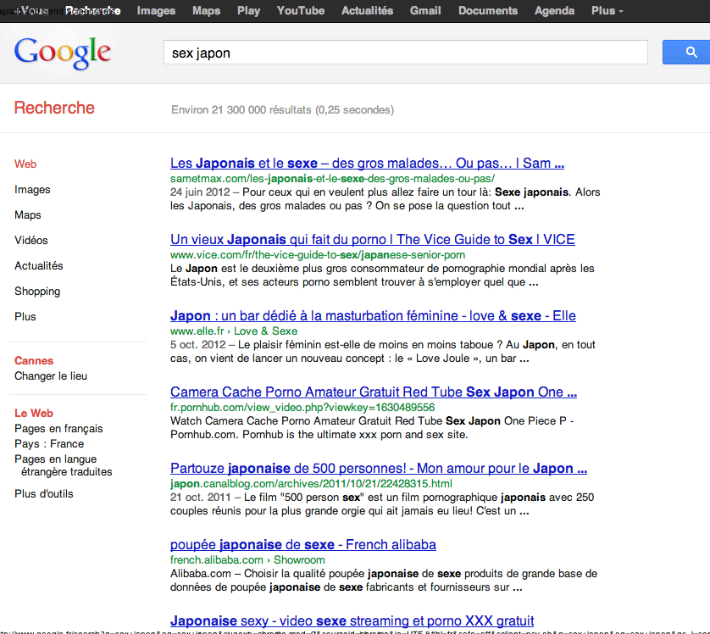This screenshot has width=710, height=634.
Task: Click the japon.canalblog.com green URL
Action: pos(311,484)
